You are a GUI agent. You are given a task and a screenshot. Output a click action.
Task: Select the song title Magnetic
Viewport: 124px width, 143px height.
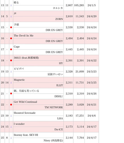(x=19, y=80)
